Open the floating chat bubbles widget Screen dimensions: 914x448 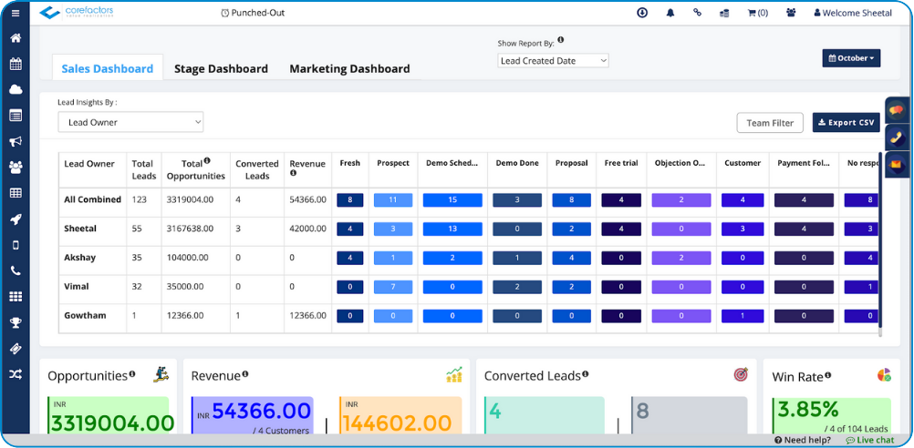897,111
